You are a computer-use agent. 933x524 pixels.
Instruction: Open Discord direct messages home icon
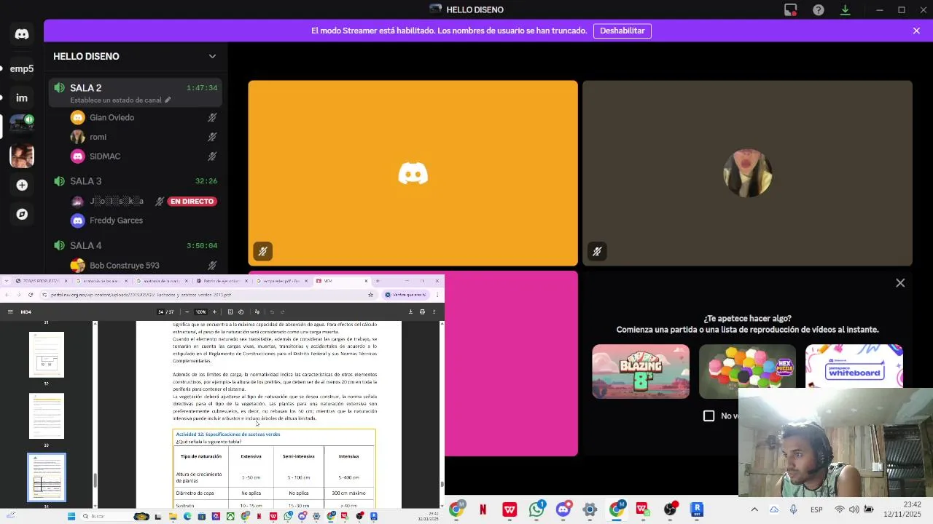[22, 34]
